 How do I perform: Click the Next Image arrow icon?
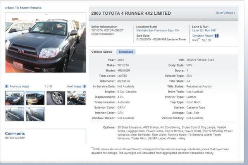pyautogui.click(x=84, y=86)
